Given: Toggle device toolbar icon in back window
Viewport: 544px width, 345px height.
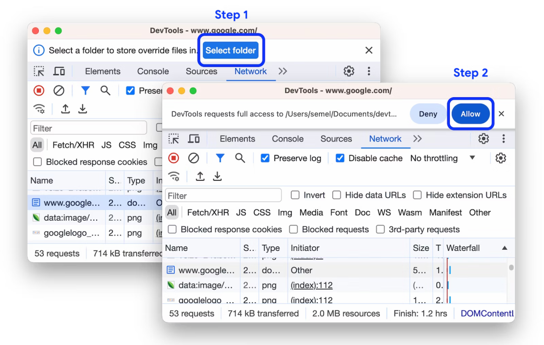Looking at the screenshot, I should click(x=59, y=71).
